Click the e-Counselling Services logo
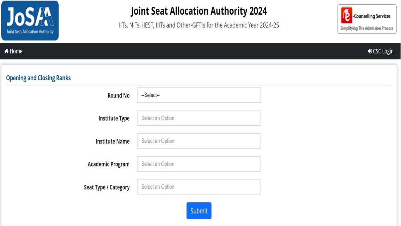Image resolution: width=401 pixels, height=226 pixels. point(367,19)
